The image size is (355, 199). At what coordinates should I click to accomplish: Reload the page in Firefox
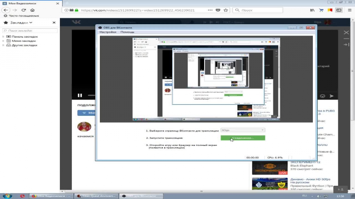tap(24, 10)
